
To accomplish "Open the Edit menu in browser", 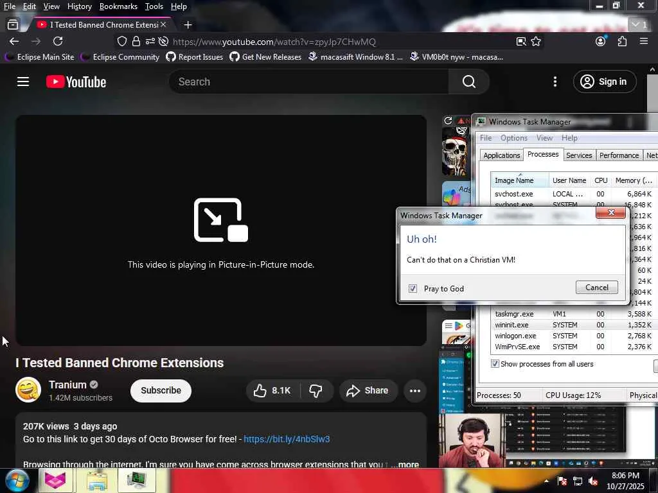I will pos(29,6).
